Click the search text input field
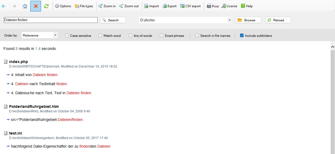 [50, 20]
